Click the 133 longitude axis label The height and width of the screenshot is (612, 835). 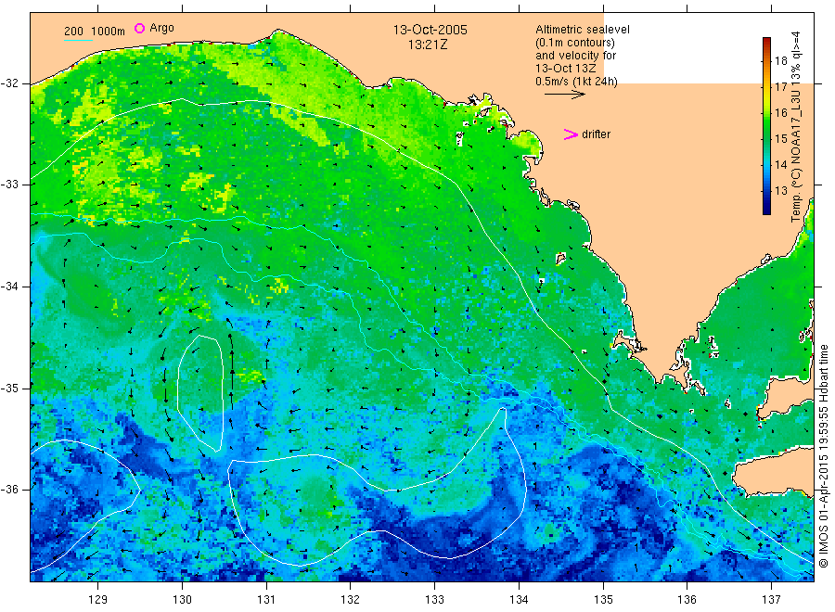pyautogui.click(x=434, y=599)
